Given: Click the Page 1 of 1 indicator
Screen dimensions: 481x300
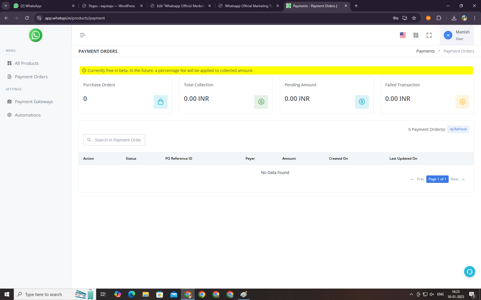Looking at the screenshot, I should coord(437,179).
